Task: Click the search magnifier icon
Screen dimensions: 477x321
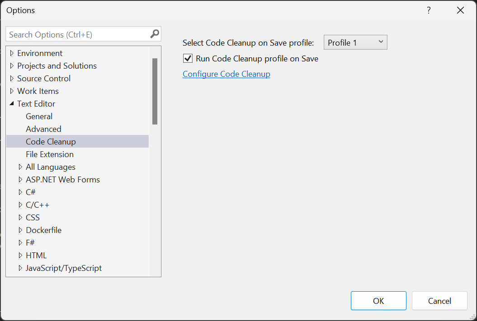Action: coord(155,34)
